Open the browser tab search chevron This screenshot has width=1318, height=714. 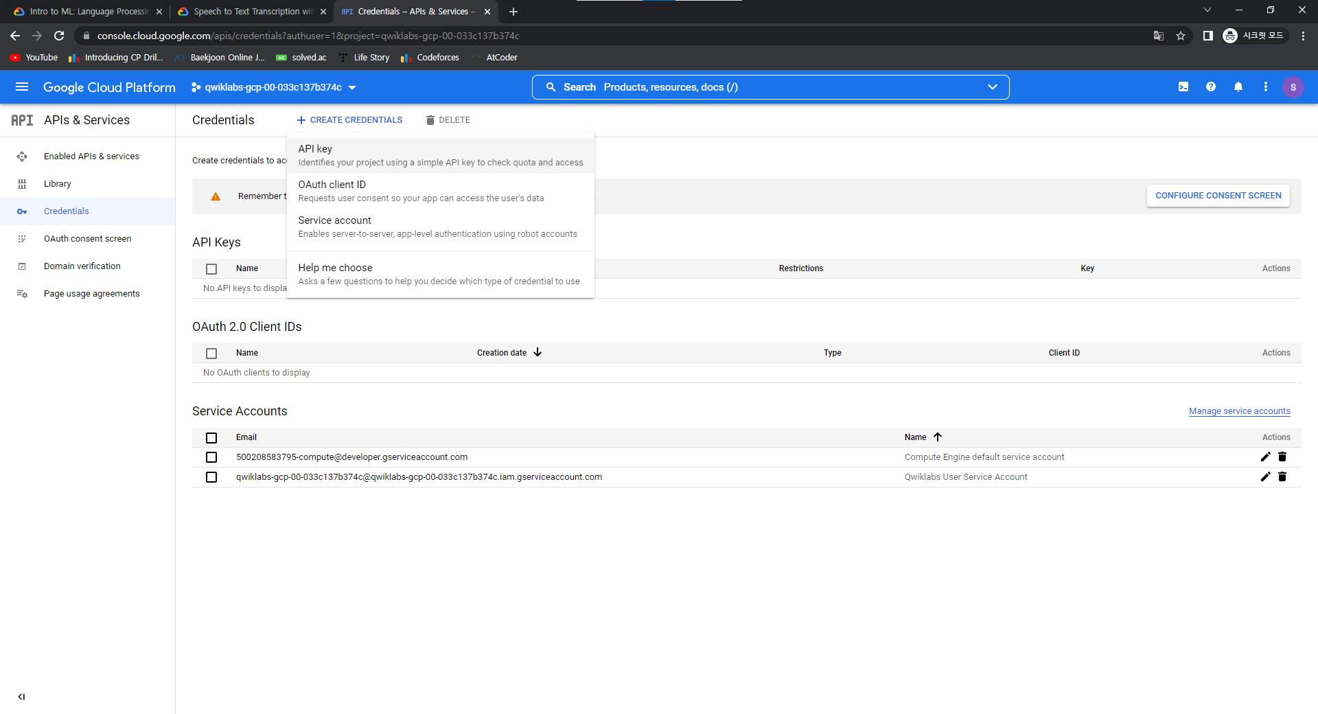pyautogui.click(x=1207, y=10)
